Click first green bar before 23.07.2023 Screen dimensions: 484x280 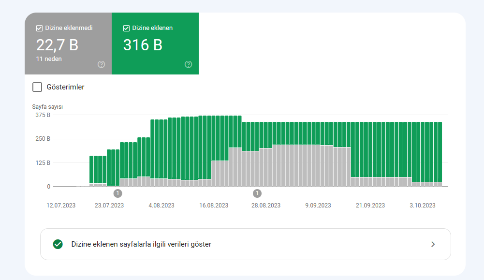(x=91, y=170)
